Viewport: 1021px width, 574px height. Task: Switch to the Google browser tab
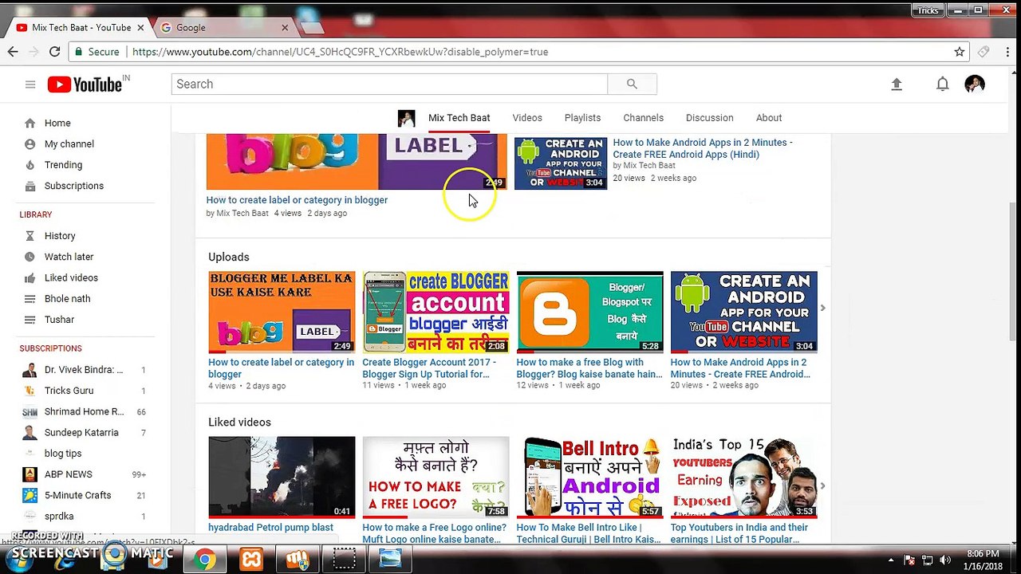(x=225, y=27)
